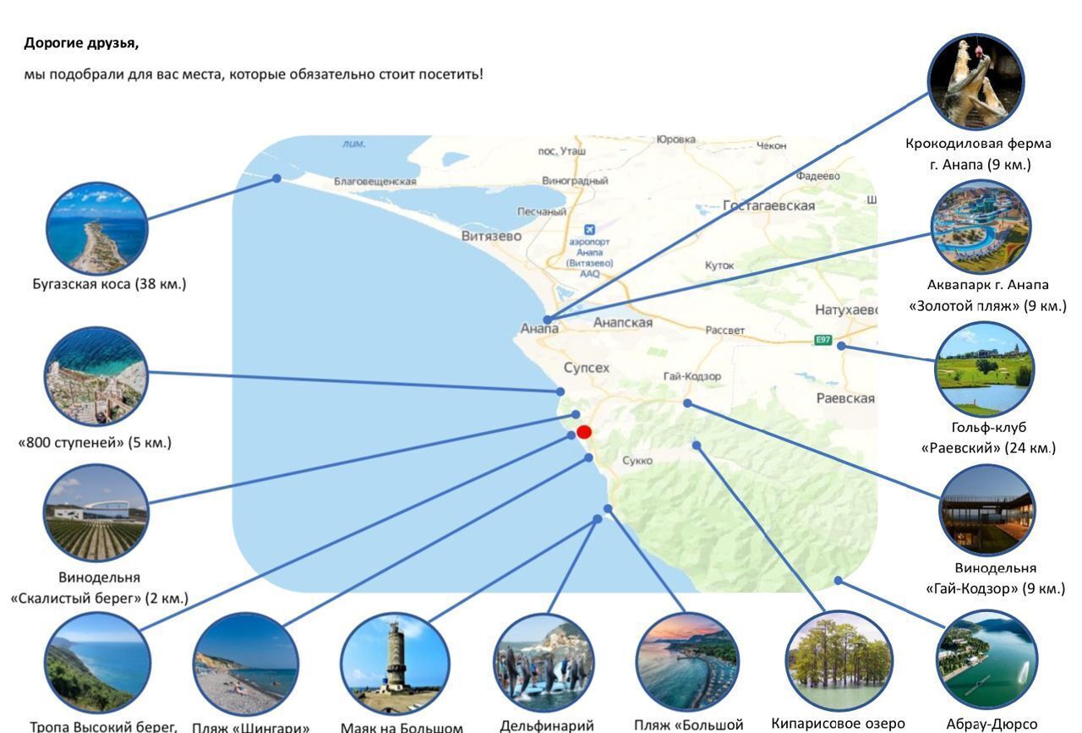This screenshot has width=1082, height=733.
Task: Click the 'Фадеево' label on map
Action: tap(818, 176)
